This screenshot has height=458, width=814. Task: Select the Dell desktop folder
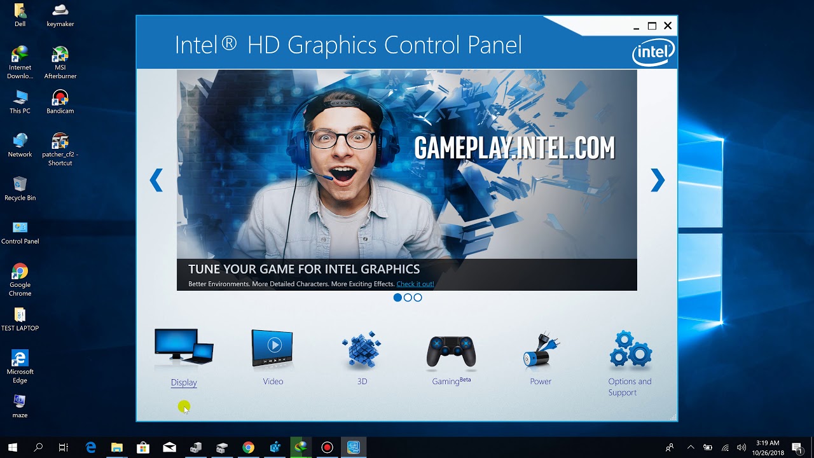tap(20, 15)
